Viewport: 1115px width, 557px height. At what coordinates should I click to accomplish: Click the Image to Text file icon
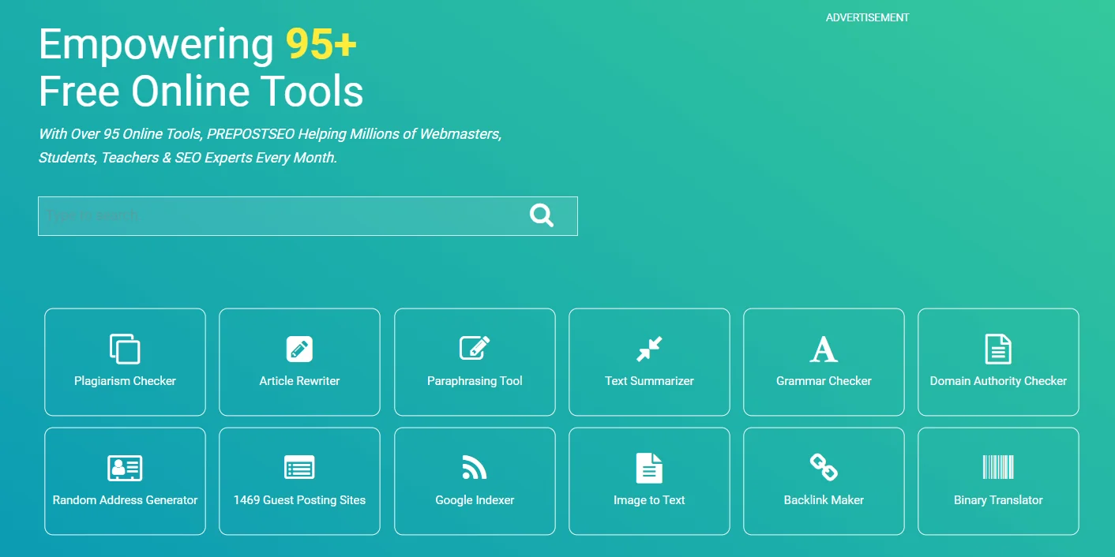pos(649,468)
